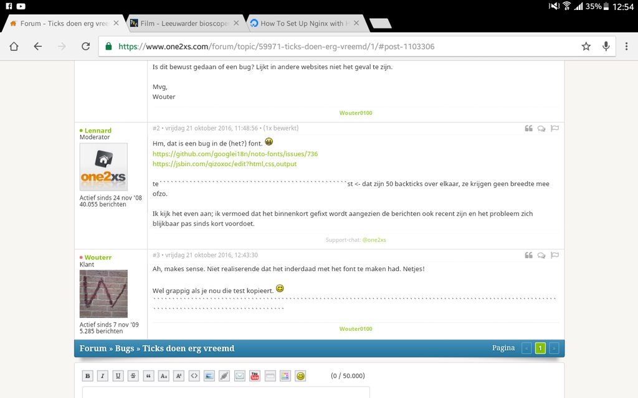Open the browser's three-dot menu
The width and height of the screenshot is (638, 398).
(626, 46)
